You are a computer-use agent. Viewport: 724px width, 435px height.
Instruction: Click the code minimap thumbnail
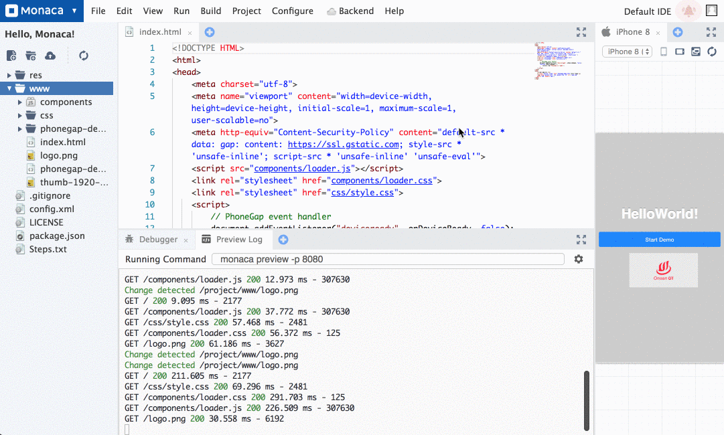point(559,61)
